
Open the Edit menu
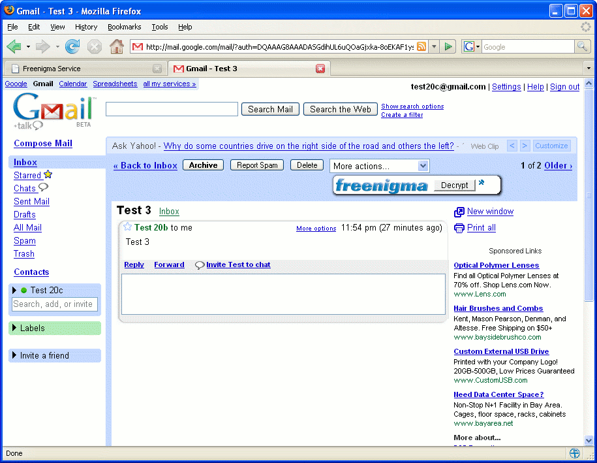[34, 27]
